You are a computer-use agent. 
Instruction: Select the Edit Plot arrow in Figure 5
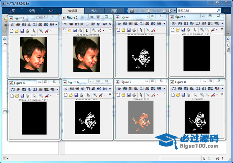(x=34, y=96)
